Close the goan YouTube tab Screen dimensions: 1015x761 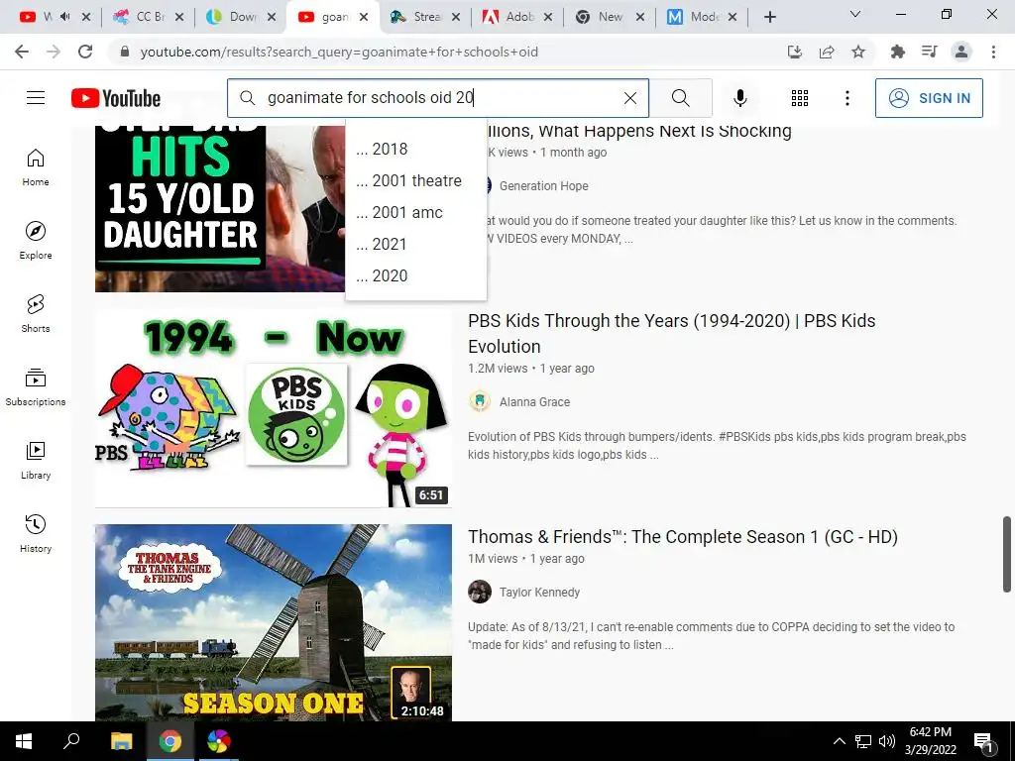point(364,17)
